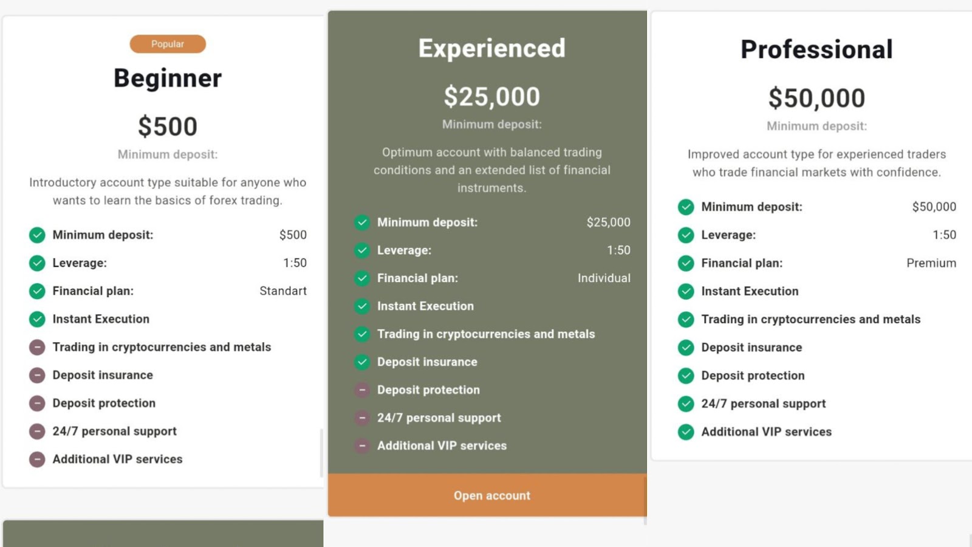This screenshot has height=547, width=972.
Task: Click check icon beside Experienced Financial plan
Action: point(362,278)
